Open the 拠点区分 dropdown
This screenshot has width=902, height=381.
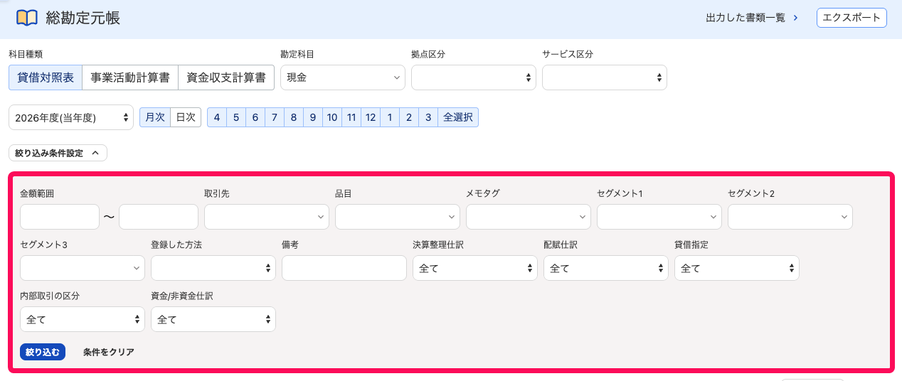point(474,77)
